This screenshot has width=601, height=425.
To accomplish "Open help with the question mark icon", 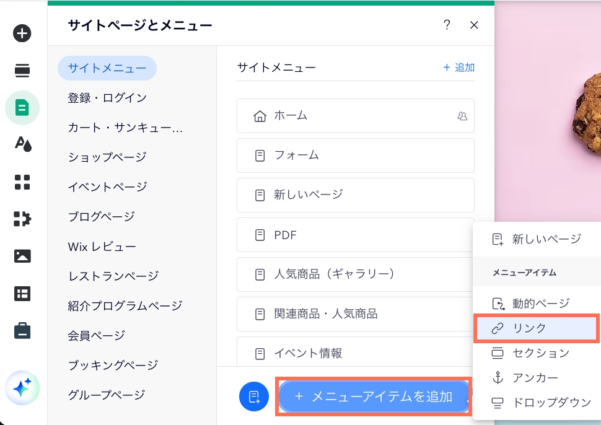I will pyautogui.click(x=447, y=25).
